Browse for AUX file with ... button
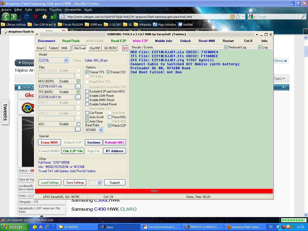Image resolution: width=308 pixels, height=231 pixels. tap(78, 129)
